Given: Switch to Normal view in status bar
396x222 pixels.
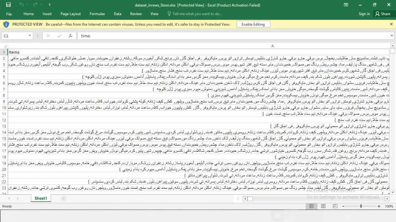Looking at the screenshot, I should coord(311,206).
